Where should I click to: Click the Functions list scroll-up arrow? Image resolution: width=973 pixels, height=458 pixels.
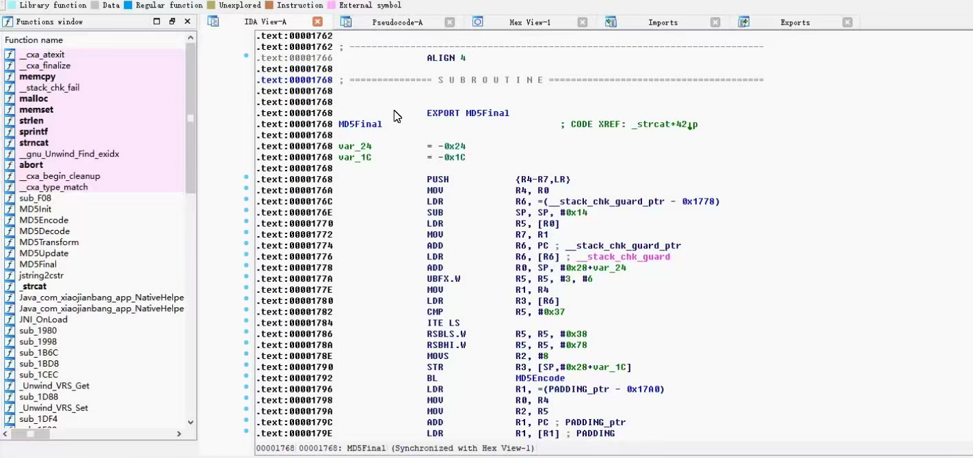[x=191, y=38]
